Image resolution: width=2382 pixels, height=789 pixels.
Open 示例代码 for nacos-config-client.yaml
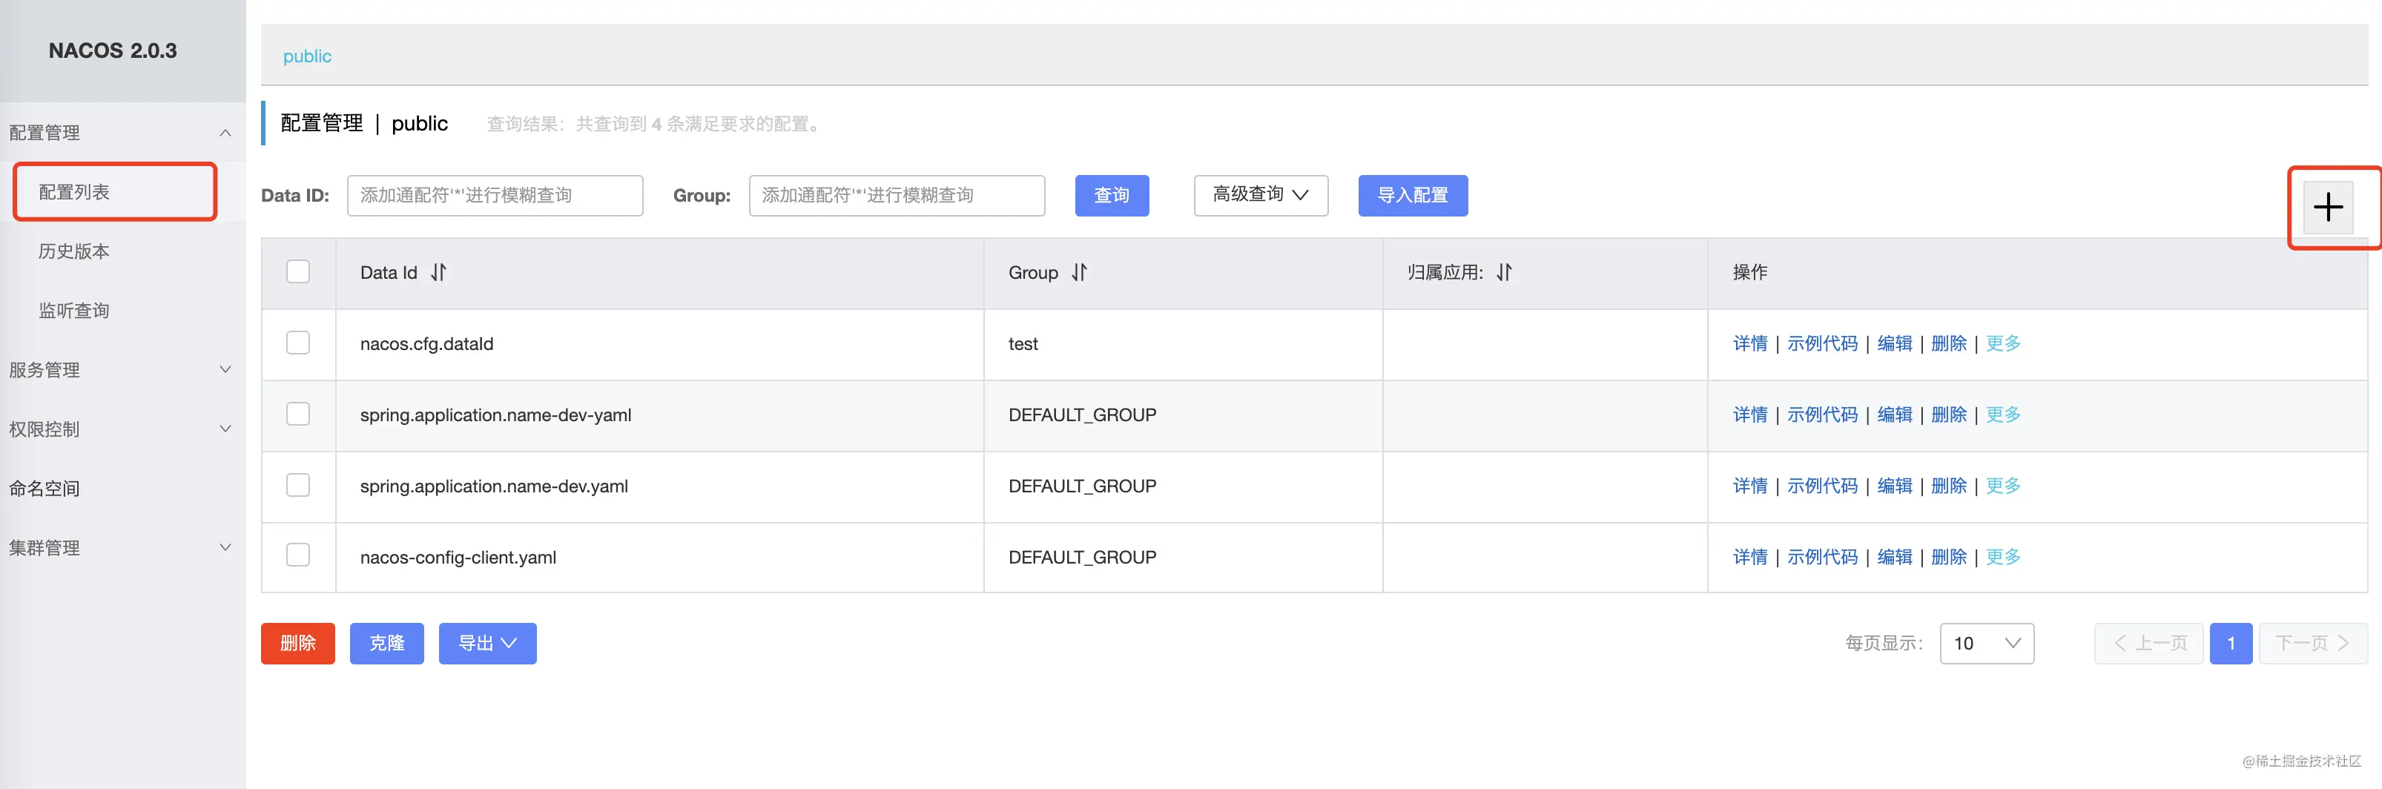[x=1821, y=557]
